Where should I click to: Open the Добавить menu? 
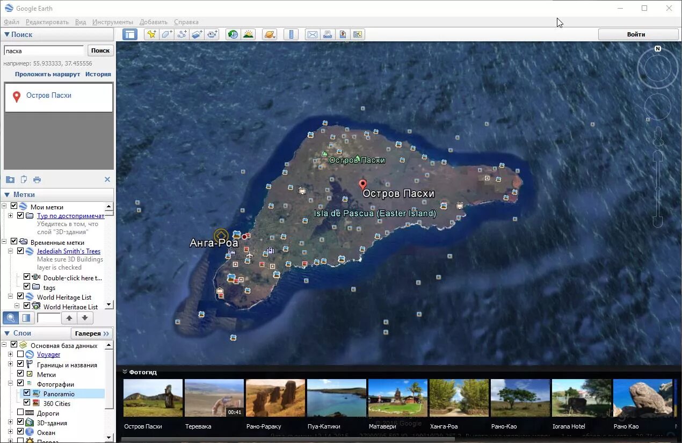[154, 22]
